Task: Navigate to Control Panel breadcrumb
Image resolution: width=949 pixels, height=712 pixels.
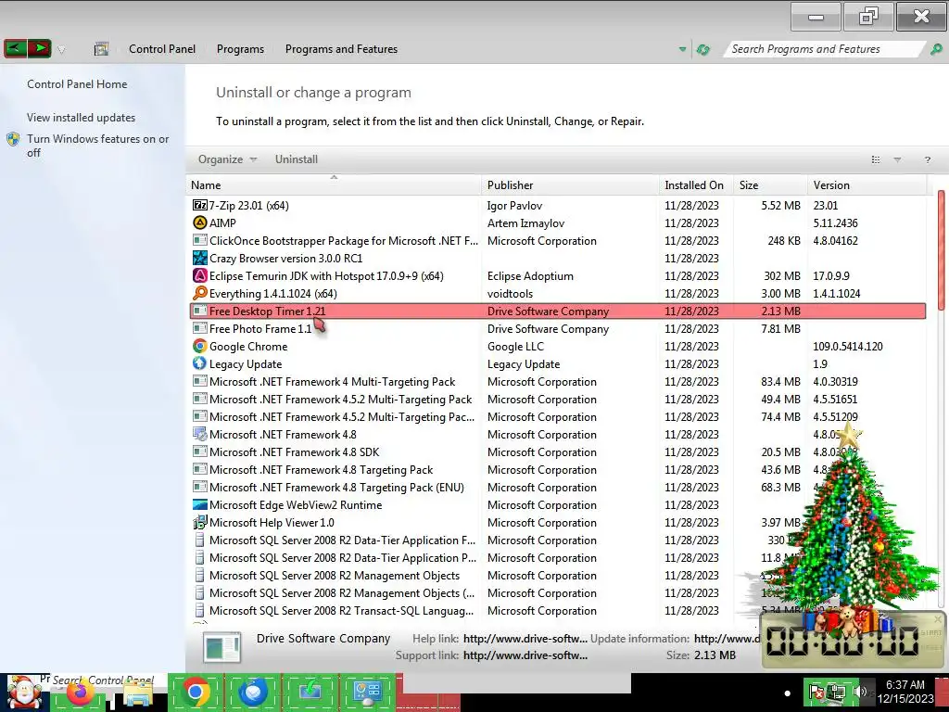Action: (162, 49)
